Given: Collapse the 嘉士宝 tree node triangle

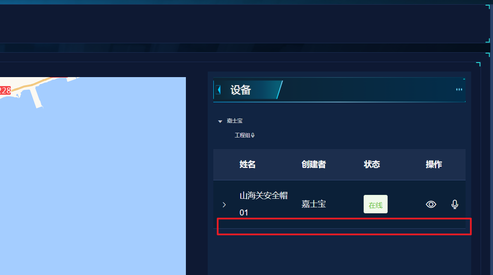Looking at the screenshot, I should point(220,121).
